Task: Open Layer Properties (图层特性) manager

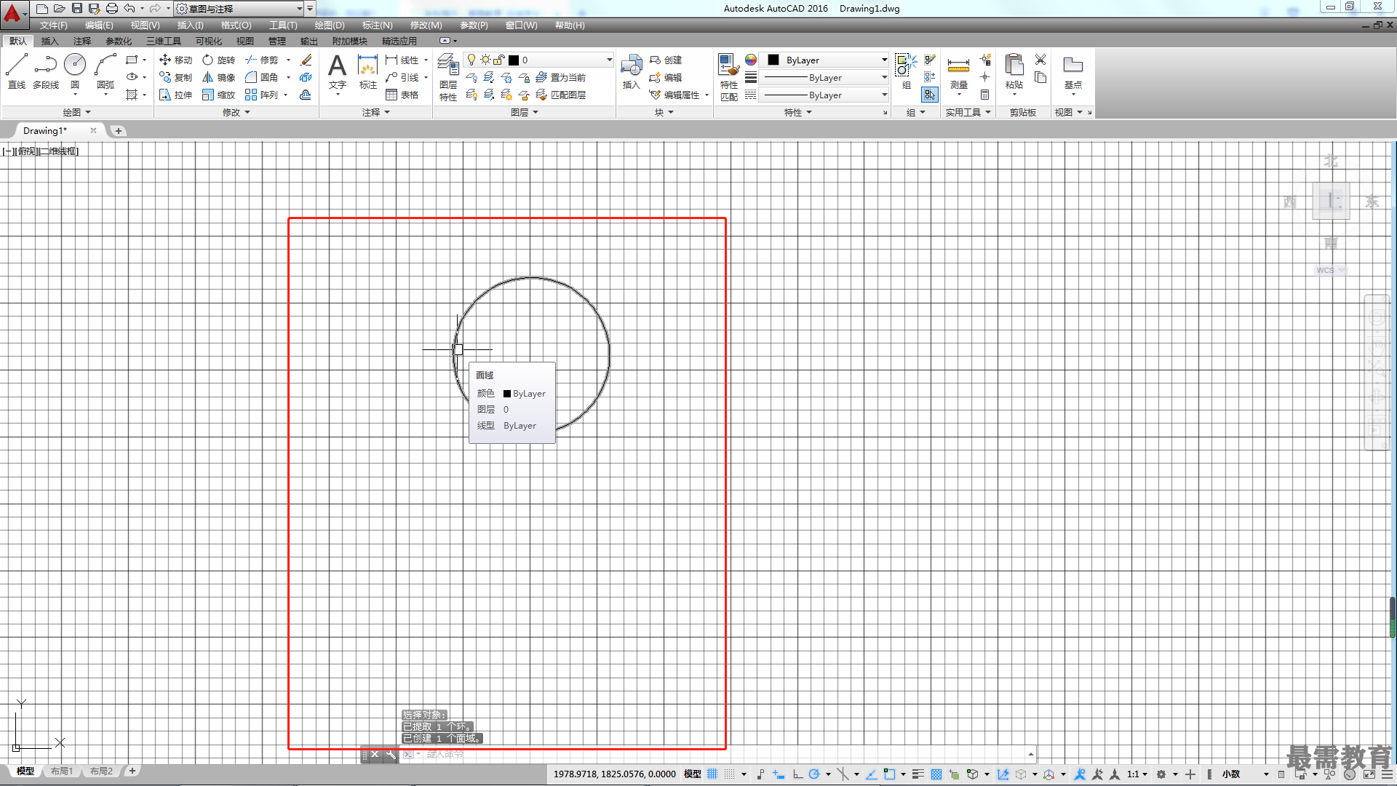Action: (448, 77)
